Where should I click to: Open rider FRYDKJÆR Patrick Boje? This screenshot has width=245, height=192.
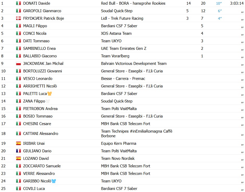click(44, 18)
